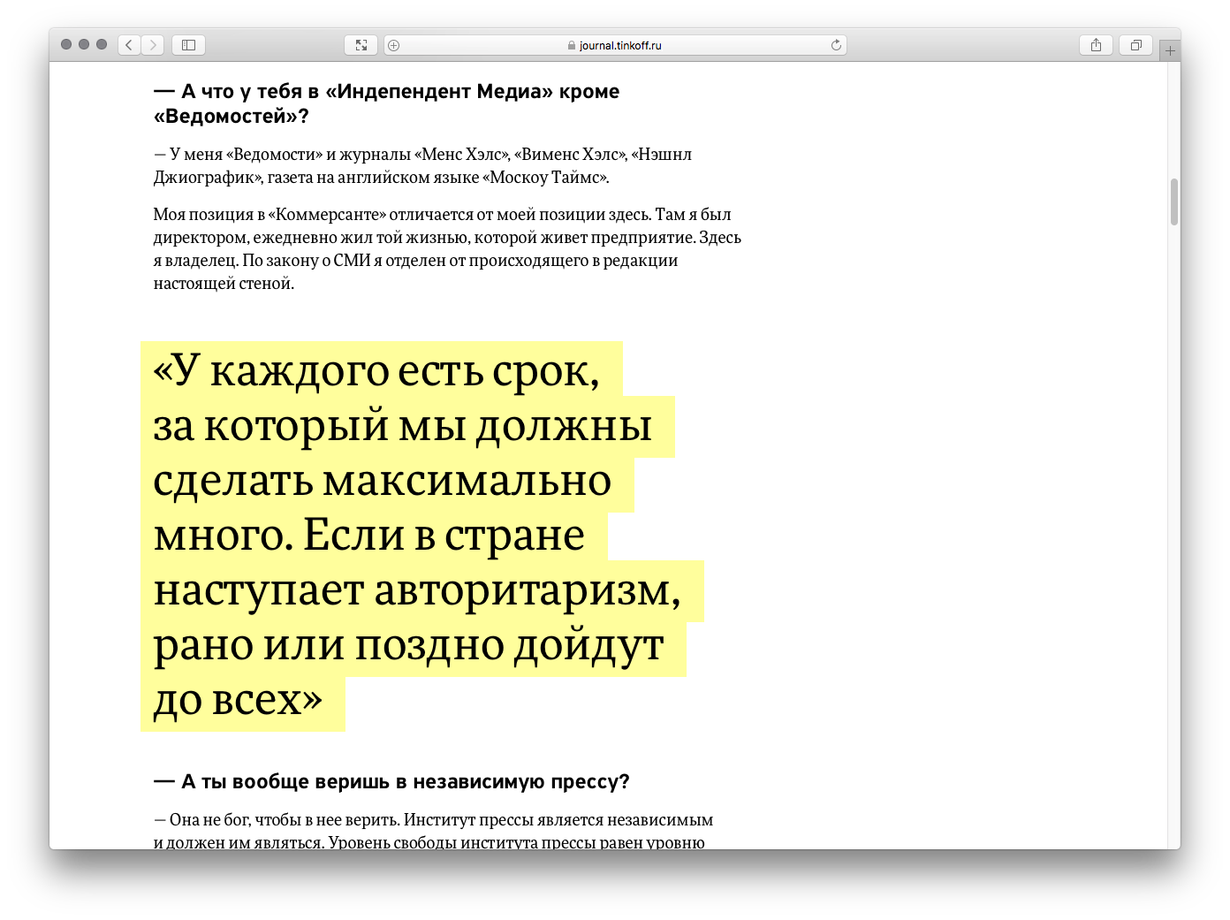Open the Share menu icon

pyautogui.click(x=1096, y=45)
